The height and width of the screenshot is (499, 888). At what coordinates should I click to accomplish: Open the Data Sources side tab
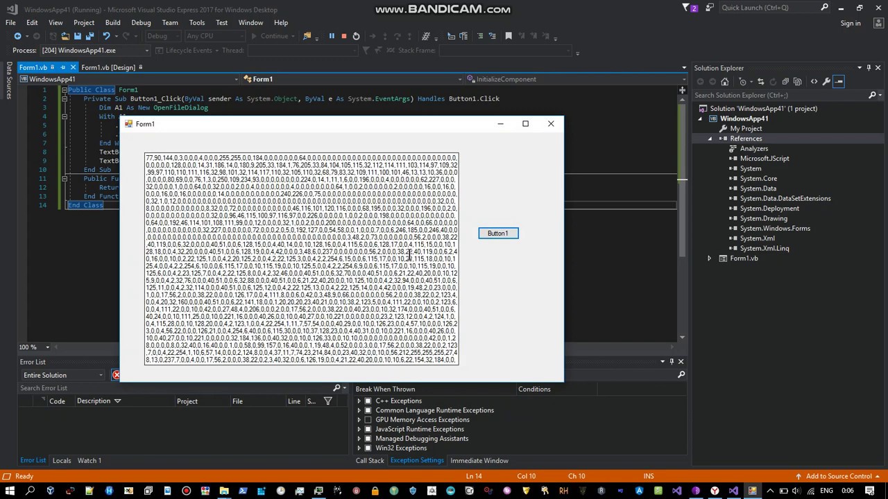[9, 80]
